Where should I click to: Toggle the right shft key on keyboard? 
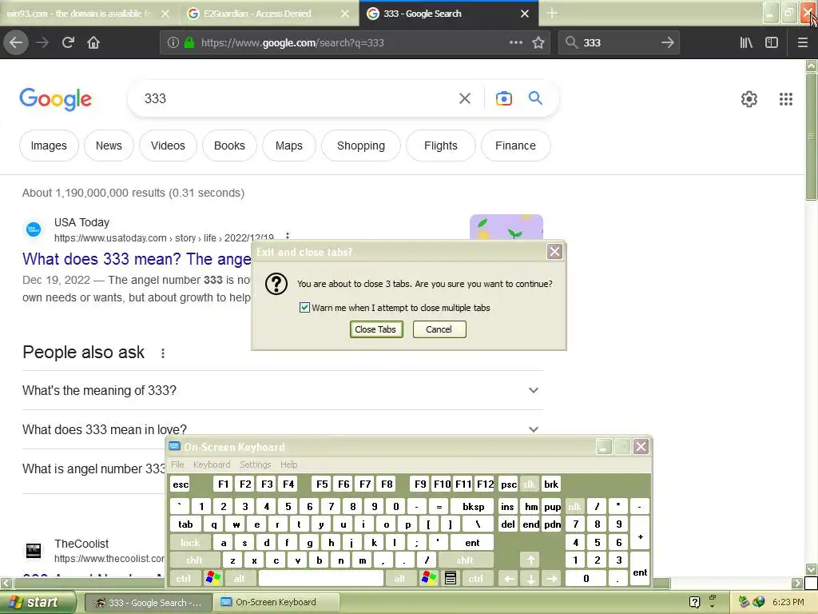465,560
